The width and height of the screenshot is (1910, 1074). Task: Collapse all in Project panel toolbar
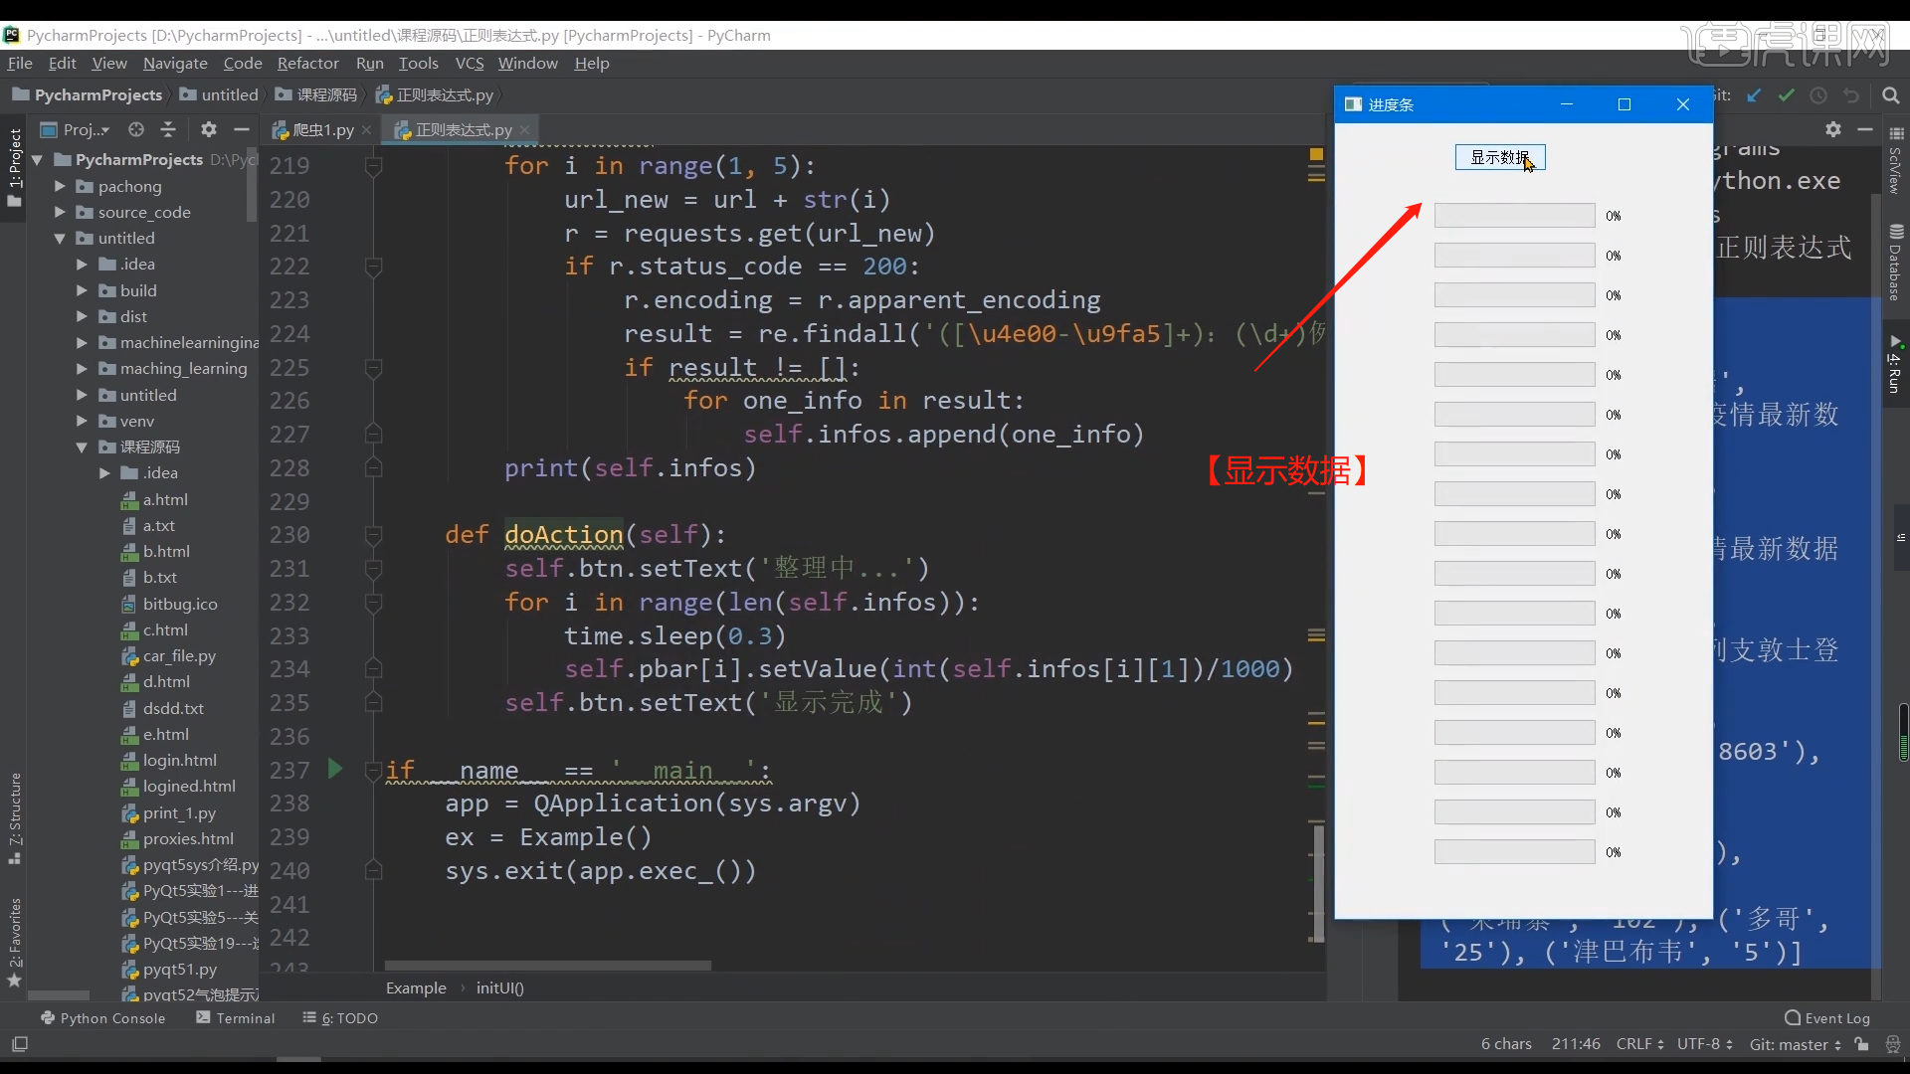click(168, 129)
